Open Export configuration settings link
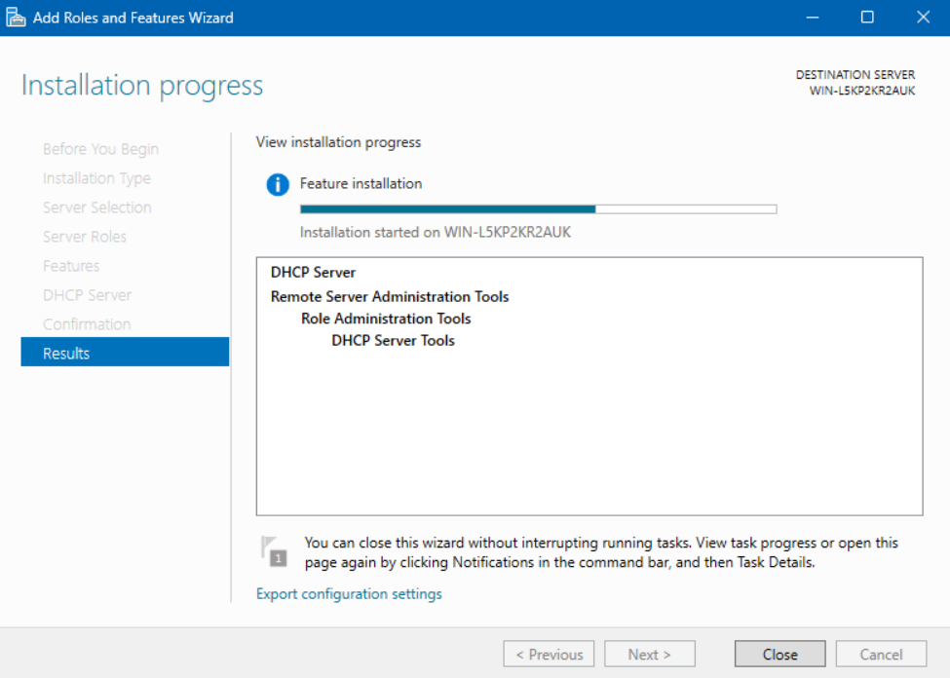Image resolution: width=950 pixels, height=678 pixels. 349,594
